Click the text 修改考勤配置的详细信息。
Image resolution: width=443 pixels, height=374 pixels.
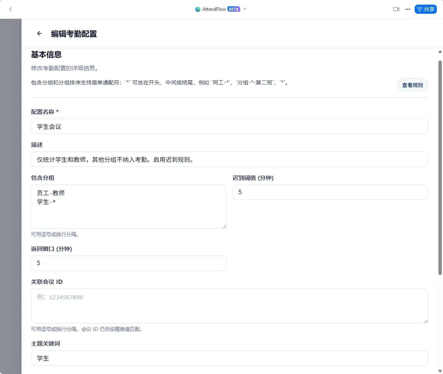coord(65,68)
